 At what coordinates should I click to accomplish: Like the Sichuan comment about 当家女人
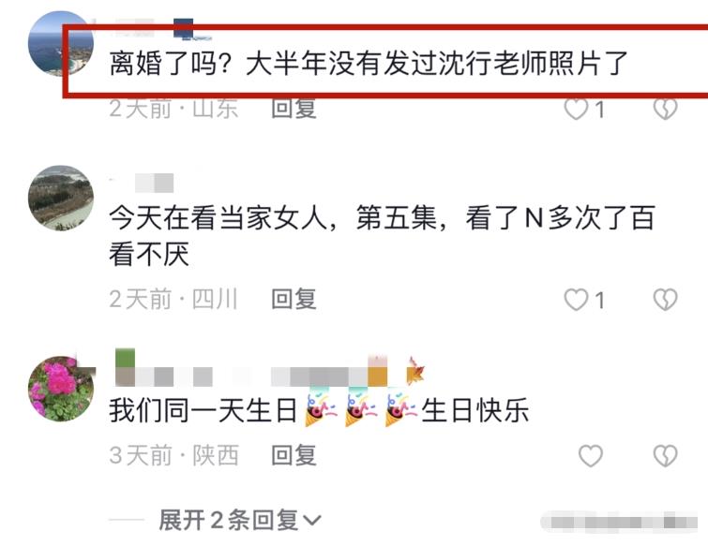point(577,300)
